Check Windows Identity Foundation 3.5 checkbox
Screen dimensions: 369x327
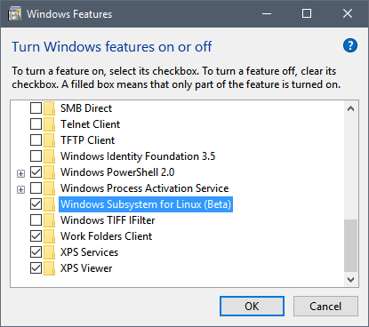click(x=36, y=156)
